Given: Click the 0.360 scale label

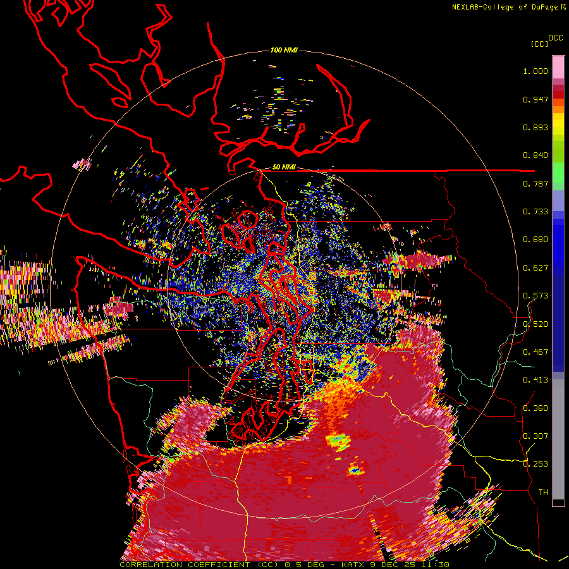Looking at the screenshot, I should [x=535, y=408].
